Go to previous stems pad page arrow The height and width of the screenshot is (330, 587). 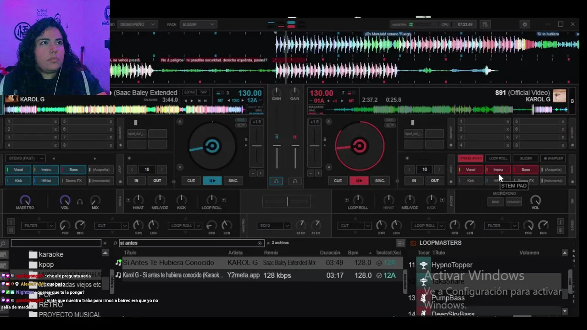point(53,159)
